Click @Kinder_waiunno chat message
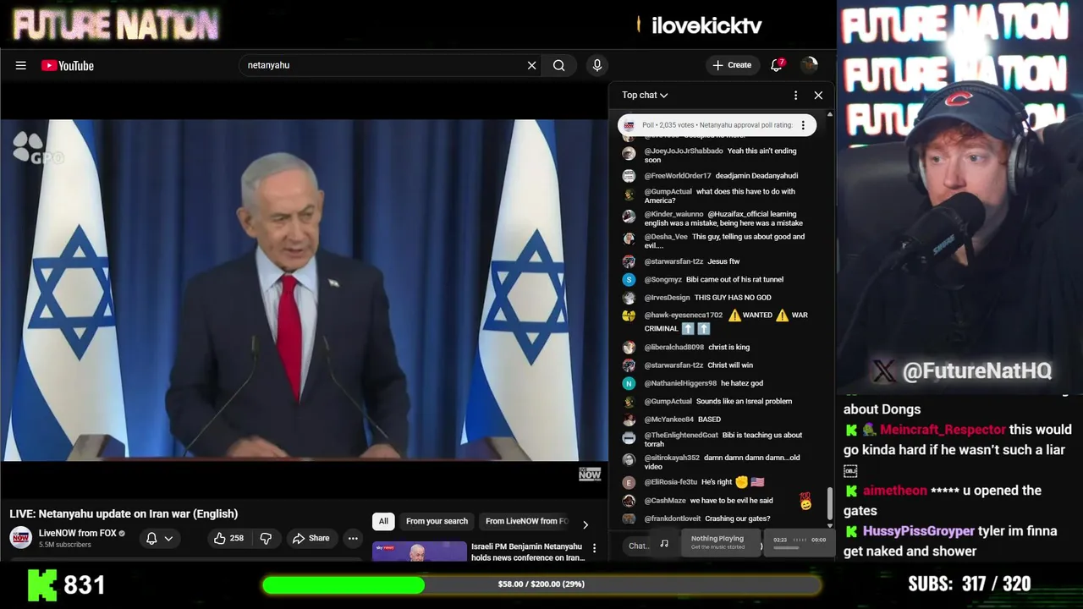 point(723,219)
